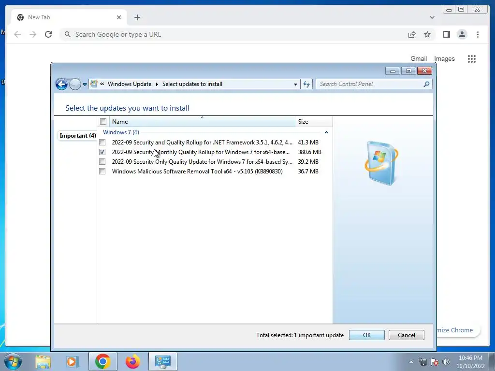This screenshot has height=371, width=495.
Task: Open Google Images link
Action: pyautogui.click(x=444, y=58)
